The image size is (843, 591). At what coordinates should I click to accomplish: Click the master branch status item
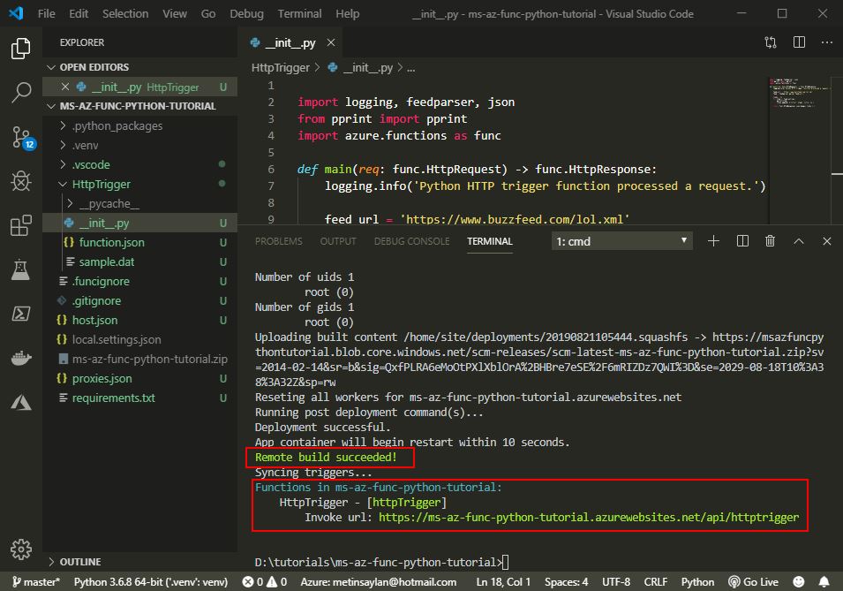(x=36, y=582)
